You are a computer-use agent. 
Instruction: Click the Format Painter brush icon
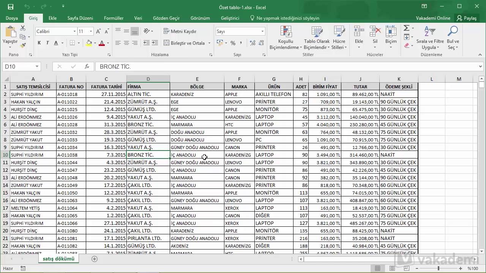[x=23, y=45]
